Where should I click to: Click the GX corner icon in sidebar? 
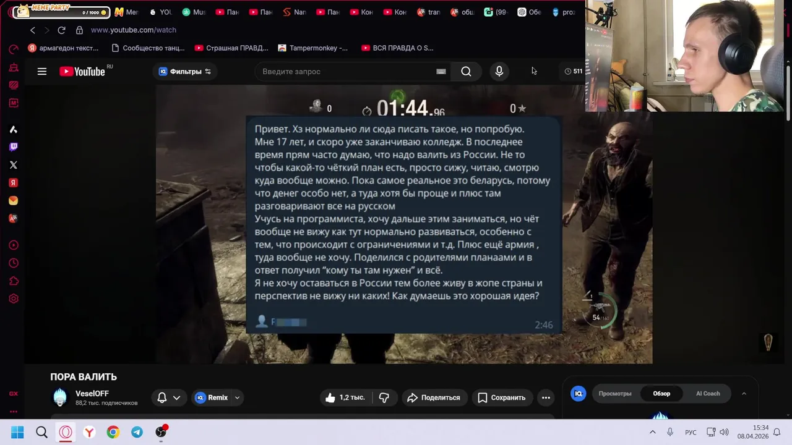point(14,394)
